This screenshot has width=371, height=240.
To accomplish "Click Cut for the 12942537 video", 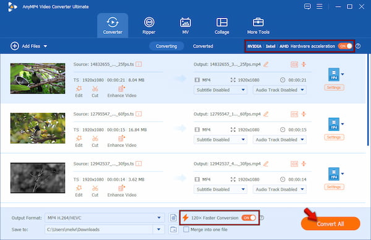I will pos(95,191).
